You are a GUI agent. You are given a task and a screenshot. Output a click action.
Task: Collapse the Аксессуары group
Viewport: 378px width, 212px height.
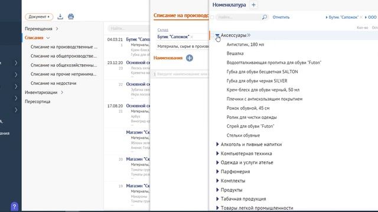tap(217, 35)
